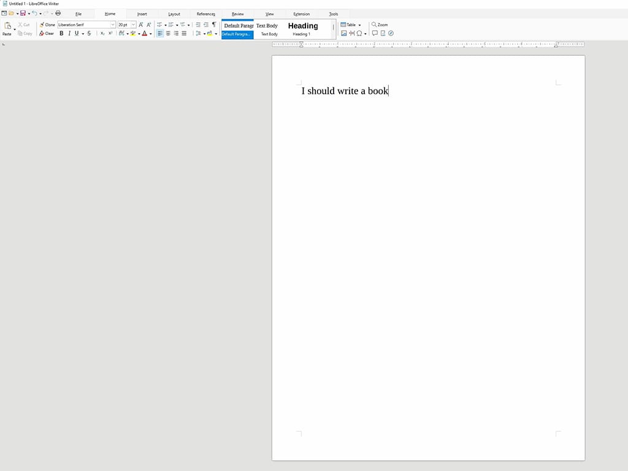Click the Clear formatting button
This screenshot has width=628, height=471.
47,33
